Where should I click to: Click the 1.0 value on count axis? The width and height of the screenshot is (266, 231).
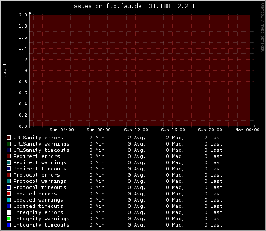click(23, 70)
